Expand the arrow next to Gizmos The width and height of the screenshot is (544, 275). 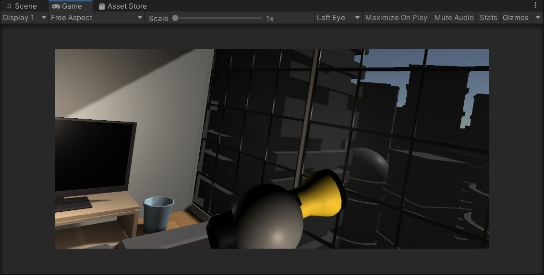point(538,18)
